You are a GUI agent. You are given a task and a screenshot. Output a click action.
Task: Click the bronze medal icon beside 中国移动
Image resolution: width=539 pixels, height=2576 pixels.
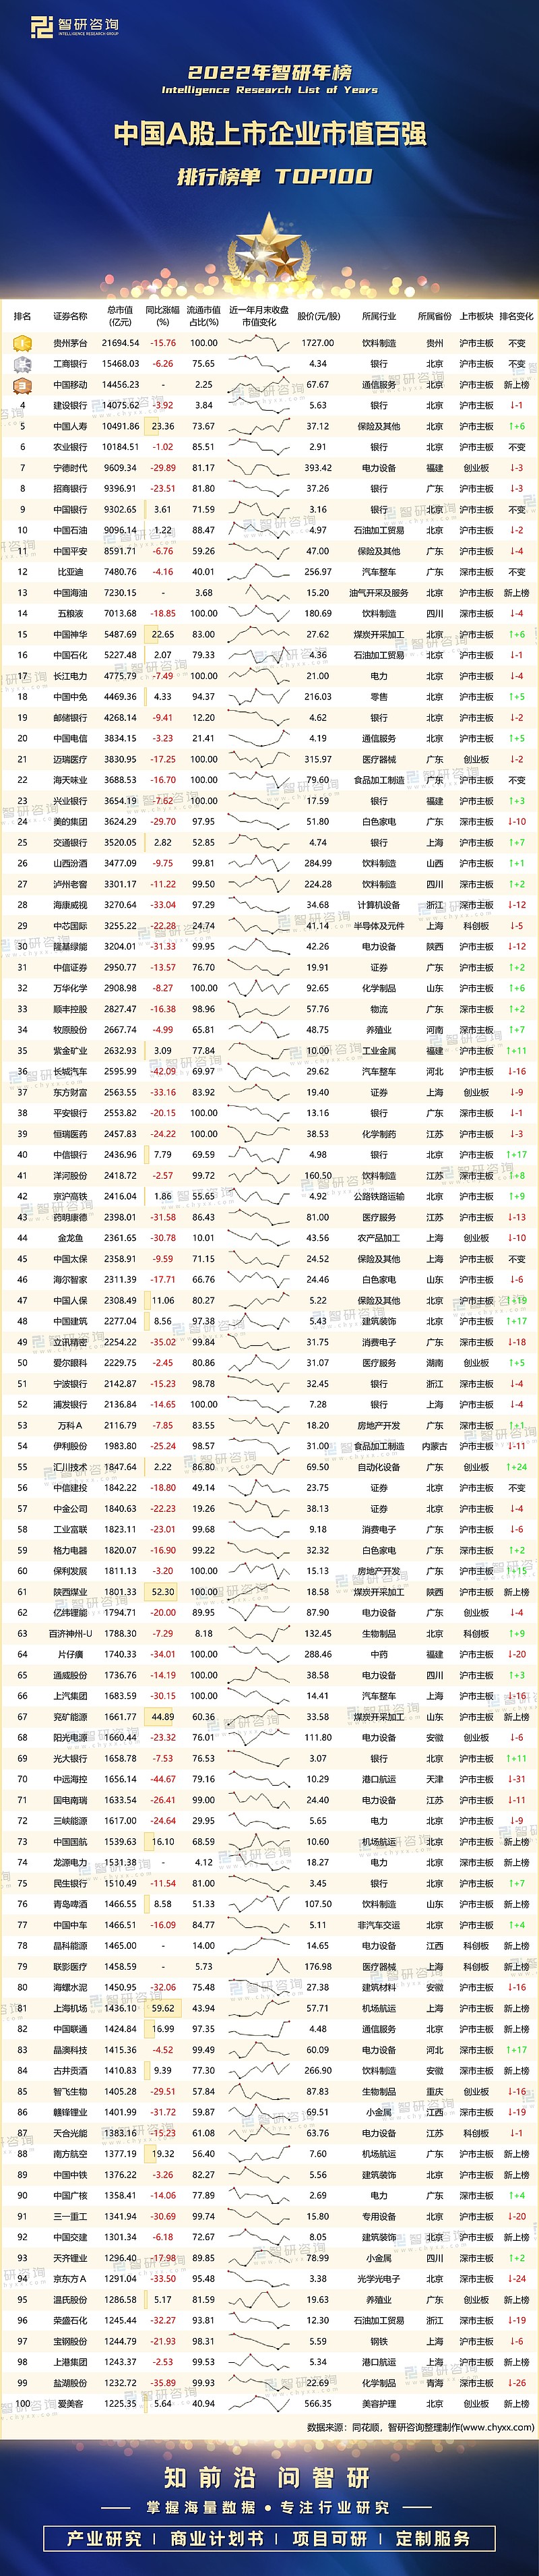[x=22, y=385]
